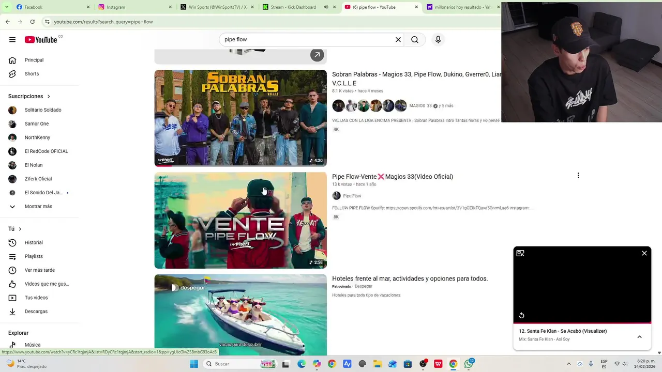Go back in the browser

tap(7, 22)
